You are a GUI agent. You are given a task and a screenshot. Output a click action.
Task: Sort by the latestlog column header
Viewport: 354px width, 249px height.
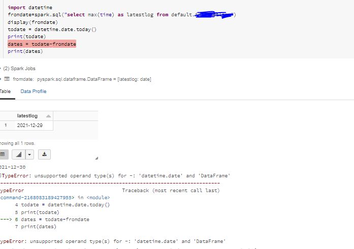[x=27, y=116]
